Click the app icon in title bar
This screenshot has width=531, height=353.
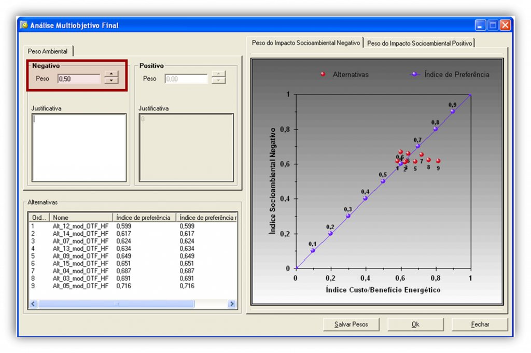pos(24,25)
